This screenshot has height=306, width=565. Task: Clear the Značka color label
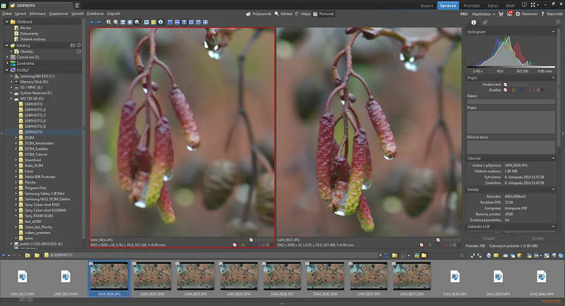(x=505, y=90)
